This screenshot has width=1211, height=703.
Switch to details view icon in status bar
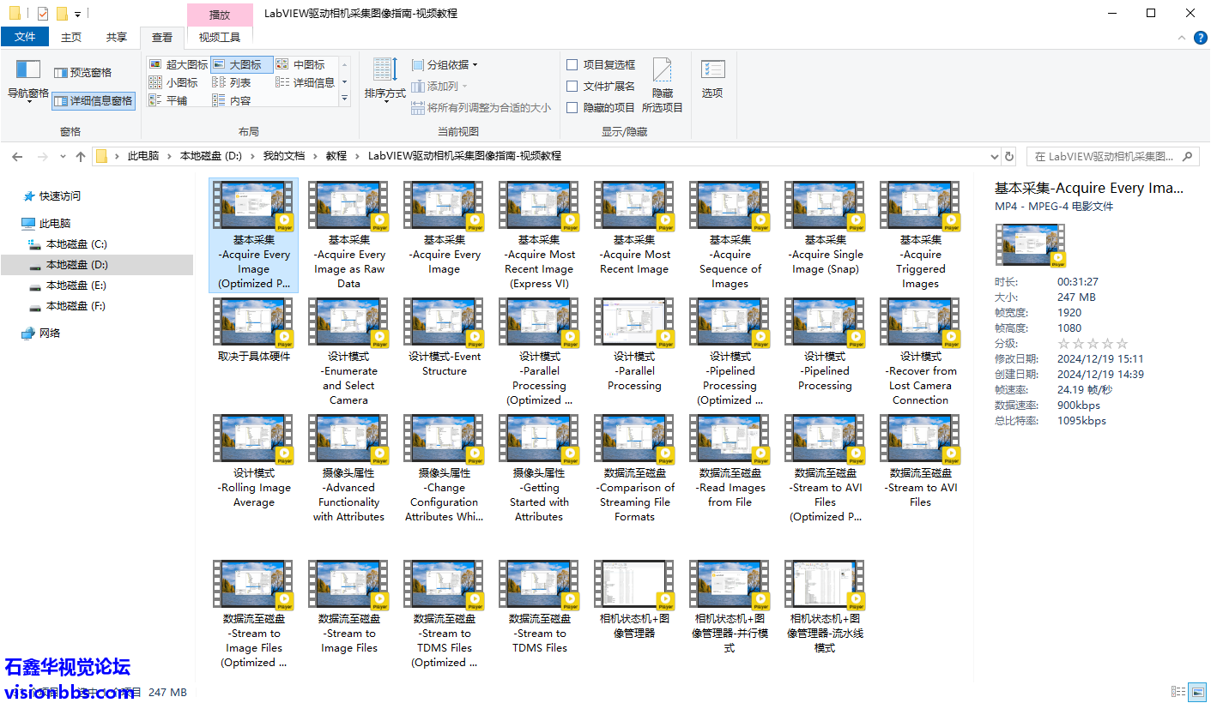click(x=1178, y=692)
